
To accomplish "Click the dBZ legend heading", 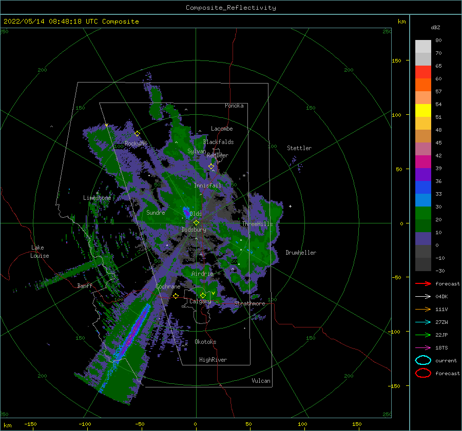I will tap(435, 27).
